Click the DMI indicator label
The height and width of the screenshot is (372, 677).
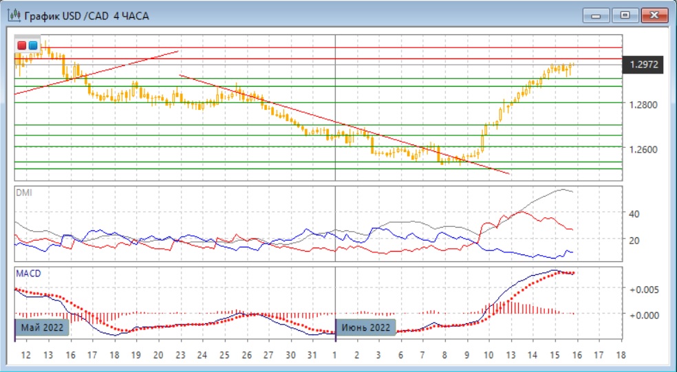pyautogui.click(x=23, y=193)
